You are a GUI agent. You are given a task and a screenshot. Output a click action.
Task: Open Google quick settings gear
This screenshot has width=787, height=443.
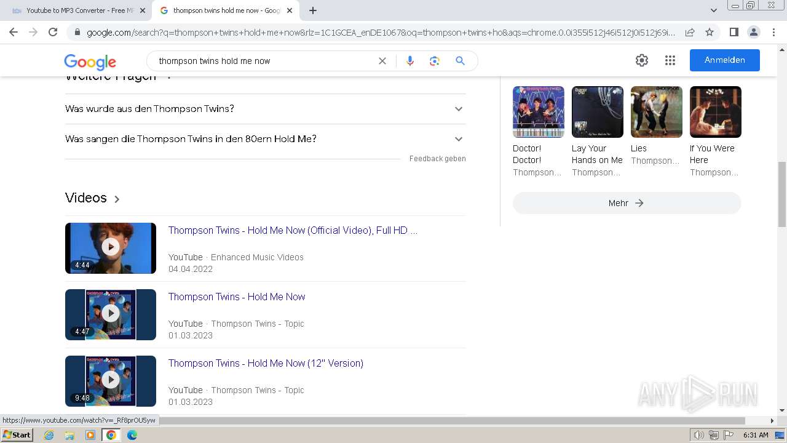642,60
